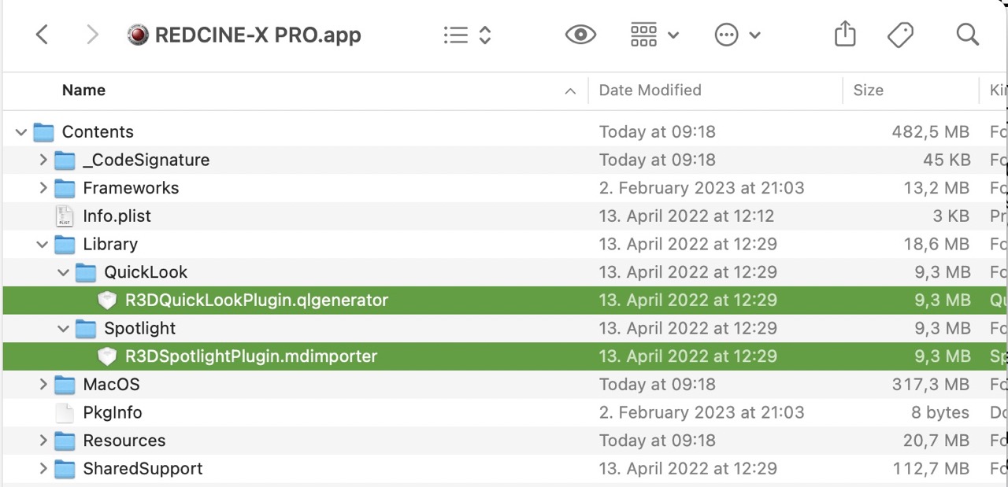Click Info.plist date 13. April 2022 at 12:12
This screenshot has width=1008, height=487.
(x=687, y=216)
